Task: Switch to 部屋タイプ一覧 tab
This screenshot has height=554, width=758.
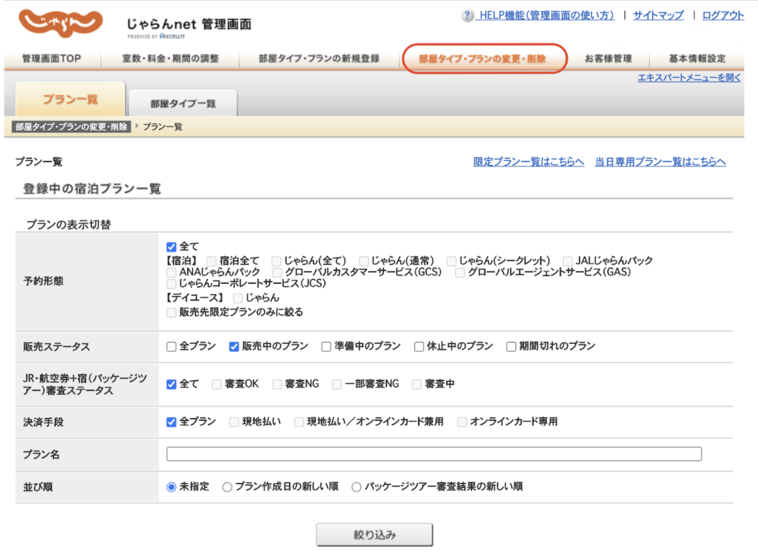Action: 183,103
